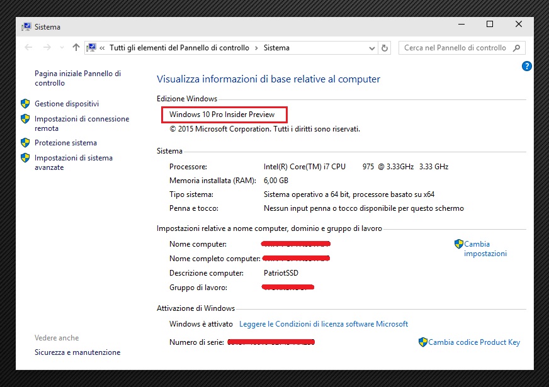
Task: Go up one level with the up arrow
Action: tap(76, 47)
